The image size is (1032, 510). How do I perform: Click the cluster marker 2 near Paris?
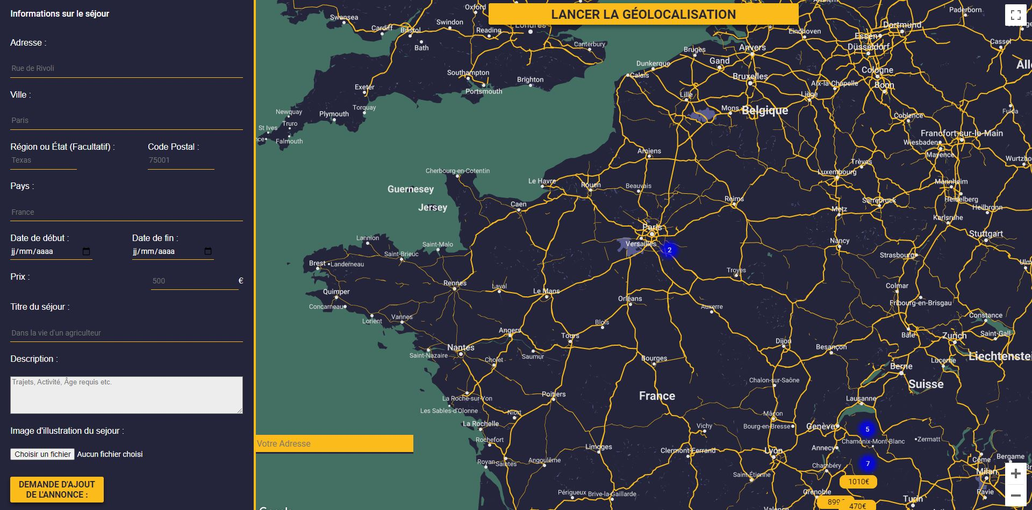[669, 250]
